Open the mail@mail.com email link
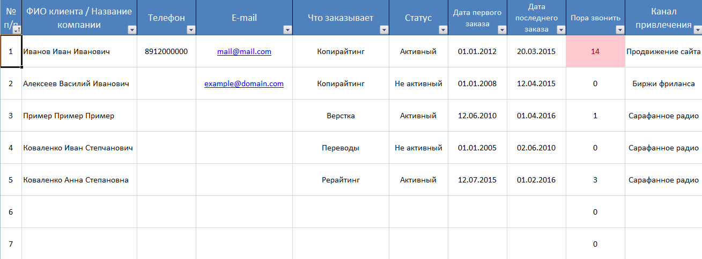This screenshot has width=702, height=259. (x=244, y=52)
